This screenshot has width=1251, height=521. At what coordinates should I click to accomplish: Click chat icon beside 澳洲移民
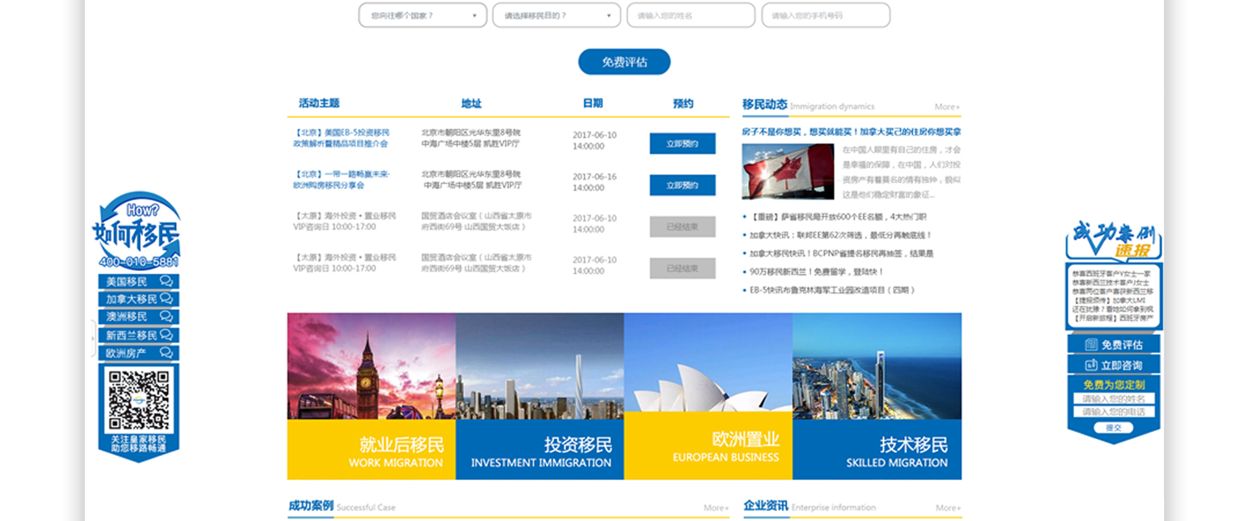(x=166, y=317)
